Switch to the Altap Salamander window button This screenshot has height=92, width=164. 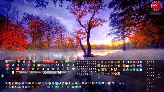[x=43, y=65]
